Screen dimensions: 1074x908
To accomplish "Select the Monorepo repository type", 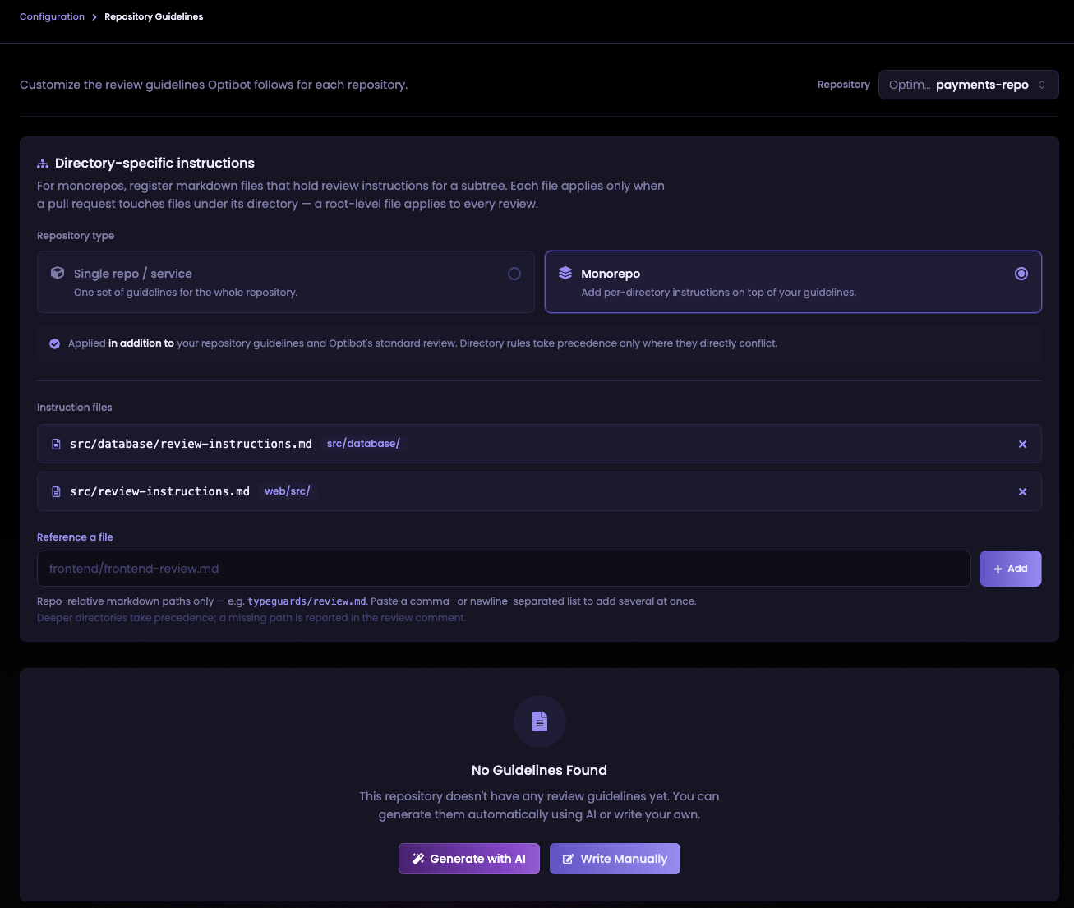I will (x=793, y=282).
